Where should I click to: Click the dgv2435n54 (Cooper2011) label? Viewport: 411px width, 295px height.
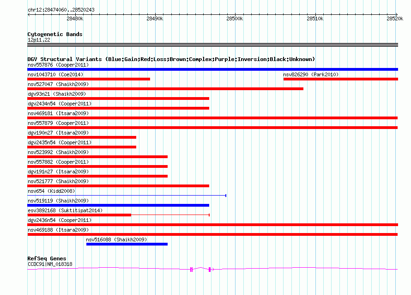pos(60,142)
